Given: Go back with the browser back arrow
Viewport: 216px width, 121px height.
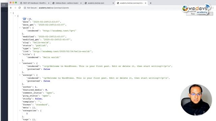Looking at the screenshot, I should [11, 8].
